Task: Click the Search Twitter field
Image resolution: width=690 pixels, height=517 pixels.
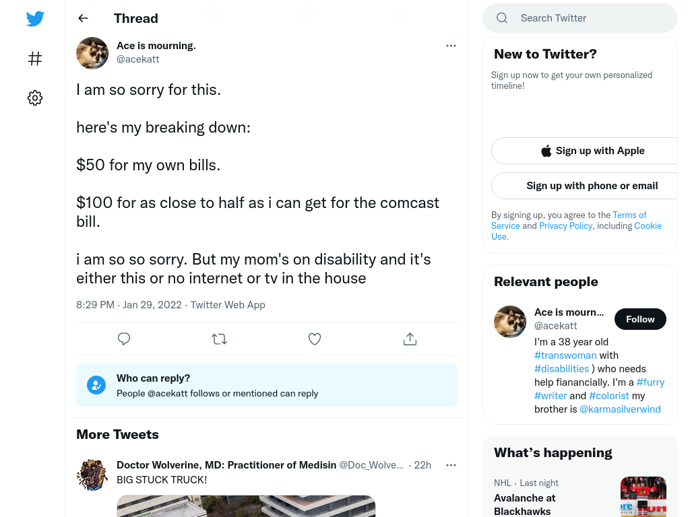Action: 580,18
